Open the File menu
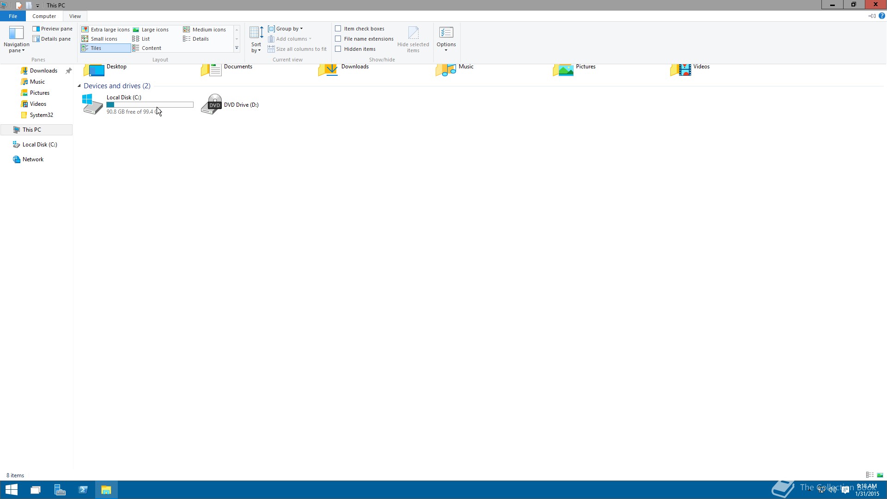Screen dimensions: 887x499 pos(13,16)
